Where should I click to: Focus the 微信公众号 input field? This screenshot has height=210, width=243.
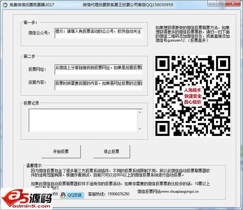[99, 33]
